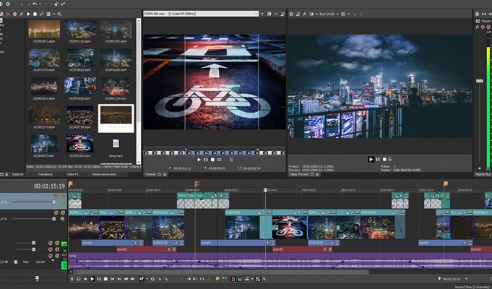
Task: Select the DCIM1001.mp4 thumbnail in Project Media
Action: click(x=43, y=30)
